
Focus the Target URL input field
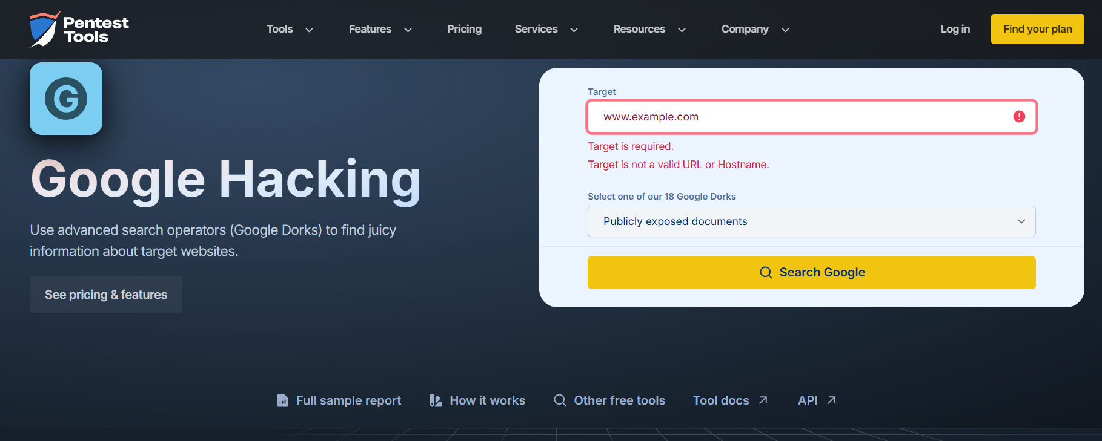pos(800,117)
